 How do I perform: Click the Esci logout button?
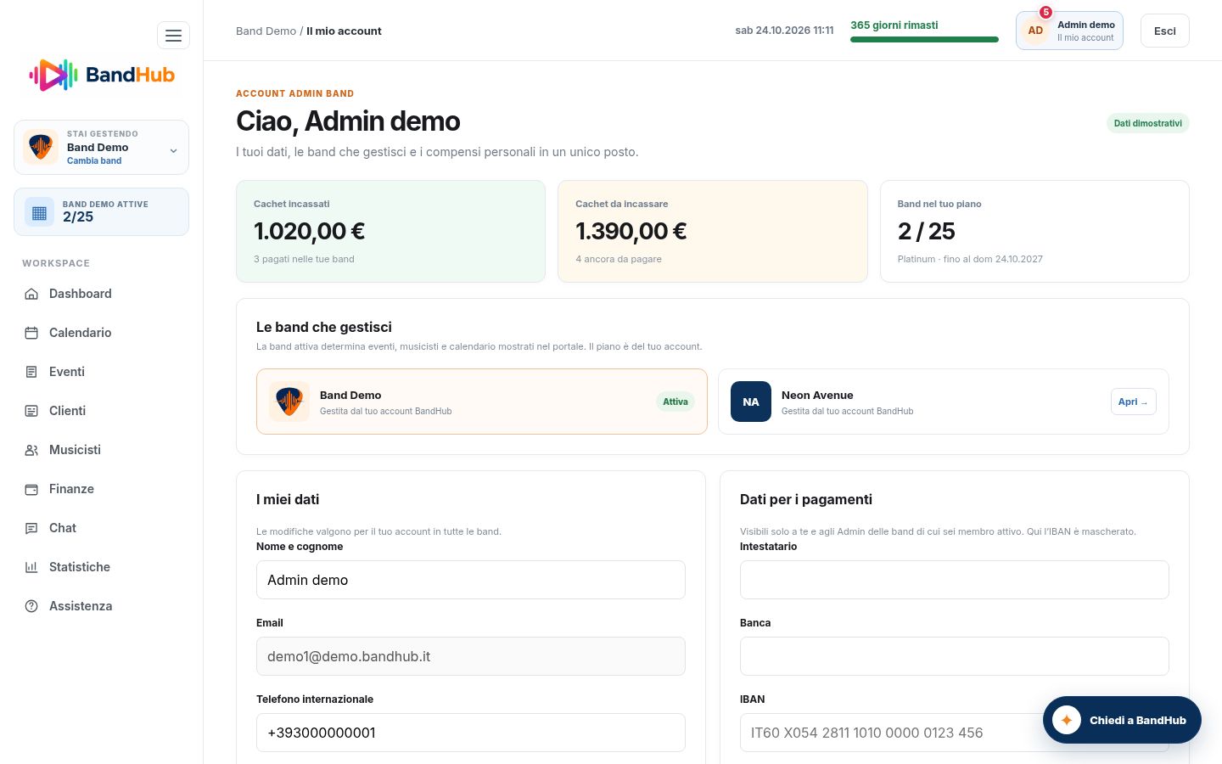coord(1165,31)
